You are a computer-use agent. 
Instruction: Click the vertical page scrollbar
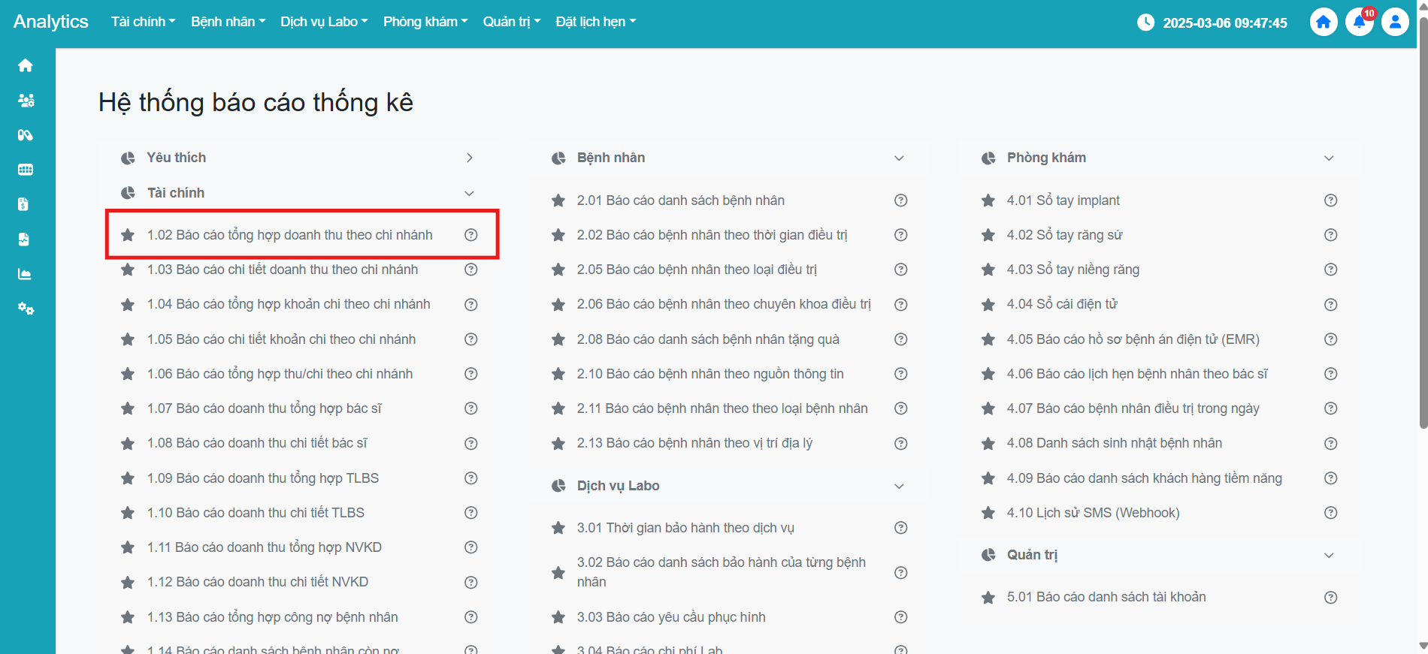point(1422,225)
